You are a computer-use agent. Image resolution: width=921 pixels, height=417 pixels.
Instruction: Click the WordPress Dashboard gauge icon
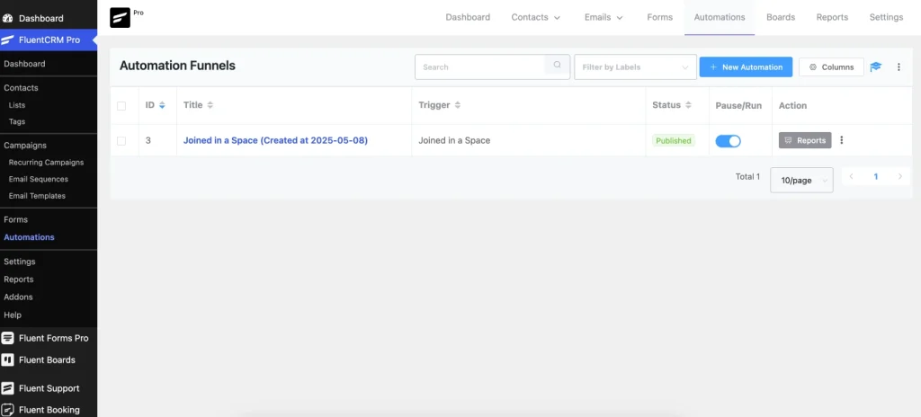pyautogui.click(x=7, y=18)
